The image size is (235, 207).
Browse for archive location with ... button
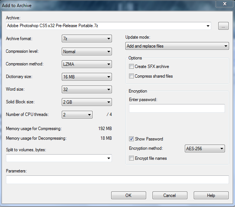coord(223,26)
